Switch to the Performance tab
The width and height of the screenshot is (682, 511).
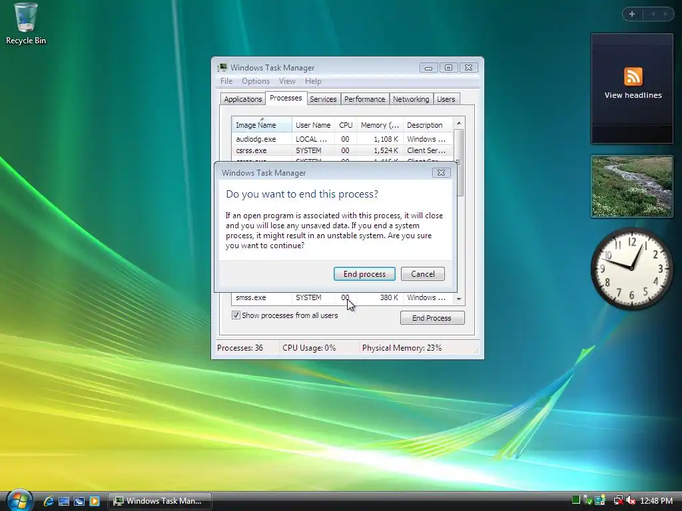tap(364, 99)
